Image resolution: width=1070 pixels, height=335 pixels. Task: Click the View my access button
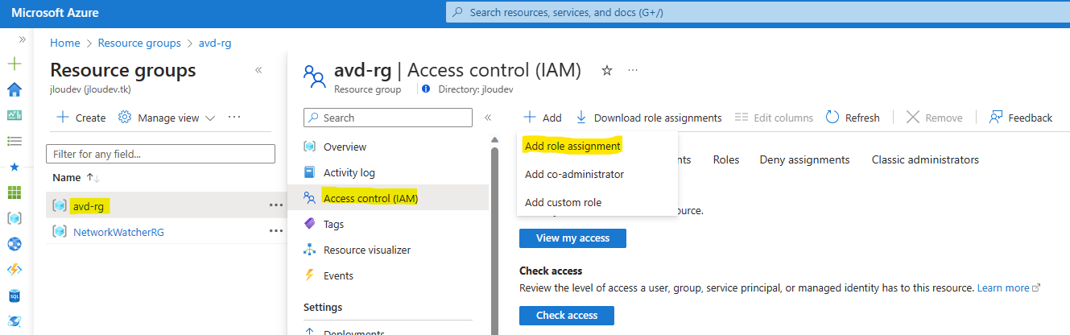click(x=572, y=238)
